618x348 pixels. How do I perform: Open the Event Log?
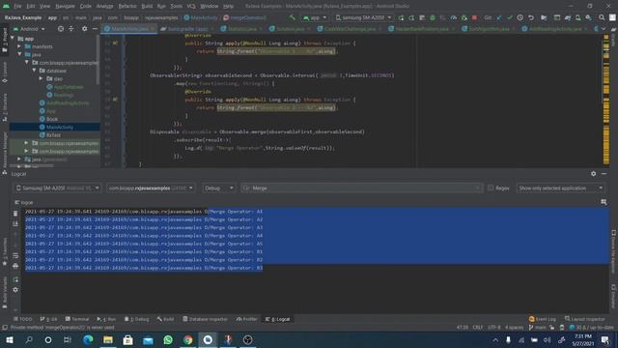point(543,319)
